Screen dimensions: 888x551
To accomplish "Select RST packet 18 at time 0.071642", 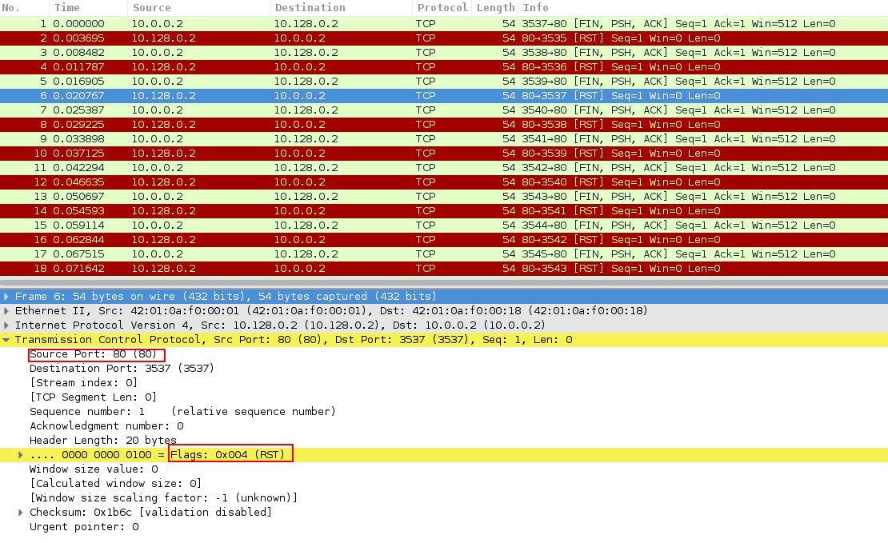I will (x=444, y=269).
